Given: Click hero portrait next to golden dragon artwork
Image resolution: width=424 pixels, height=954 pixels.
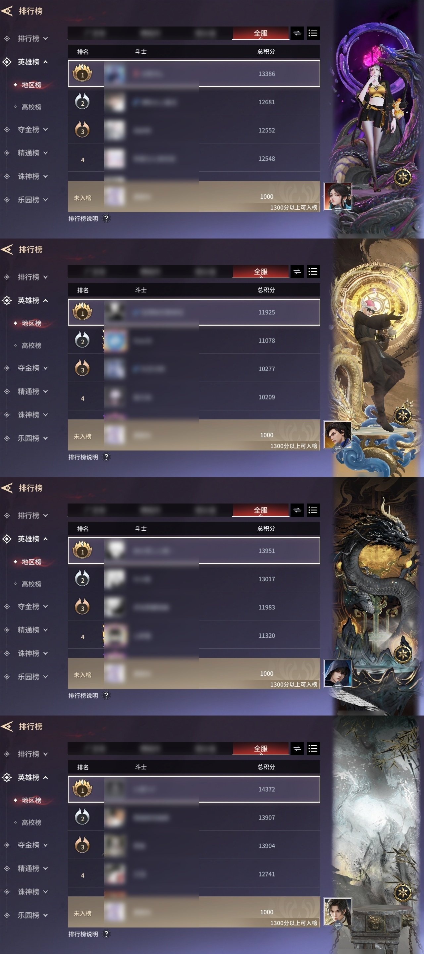Looking at the screenshot, I should pos(338,435).
